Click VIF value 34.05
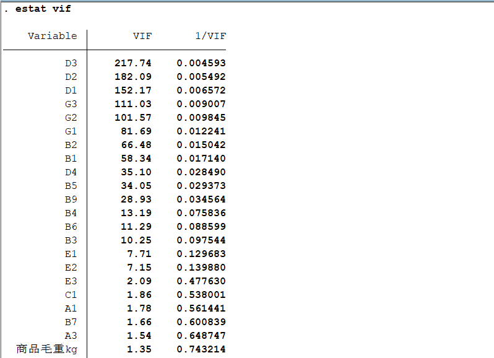The image size is (494, 358). (136, 185)
